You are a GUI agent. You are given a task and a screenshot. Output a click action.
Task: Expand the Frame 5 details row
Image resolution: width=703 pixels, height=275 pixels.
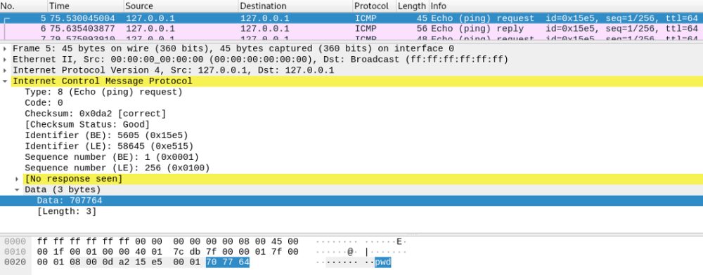click(4, 48)
